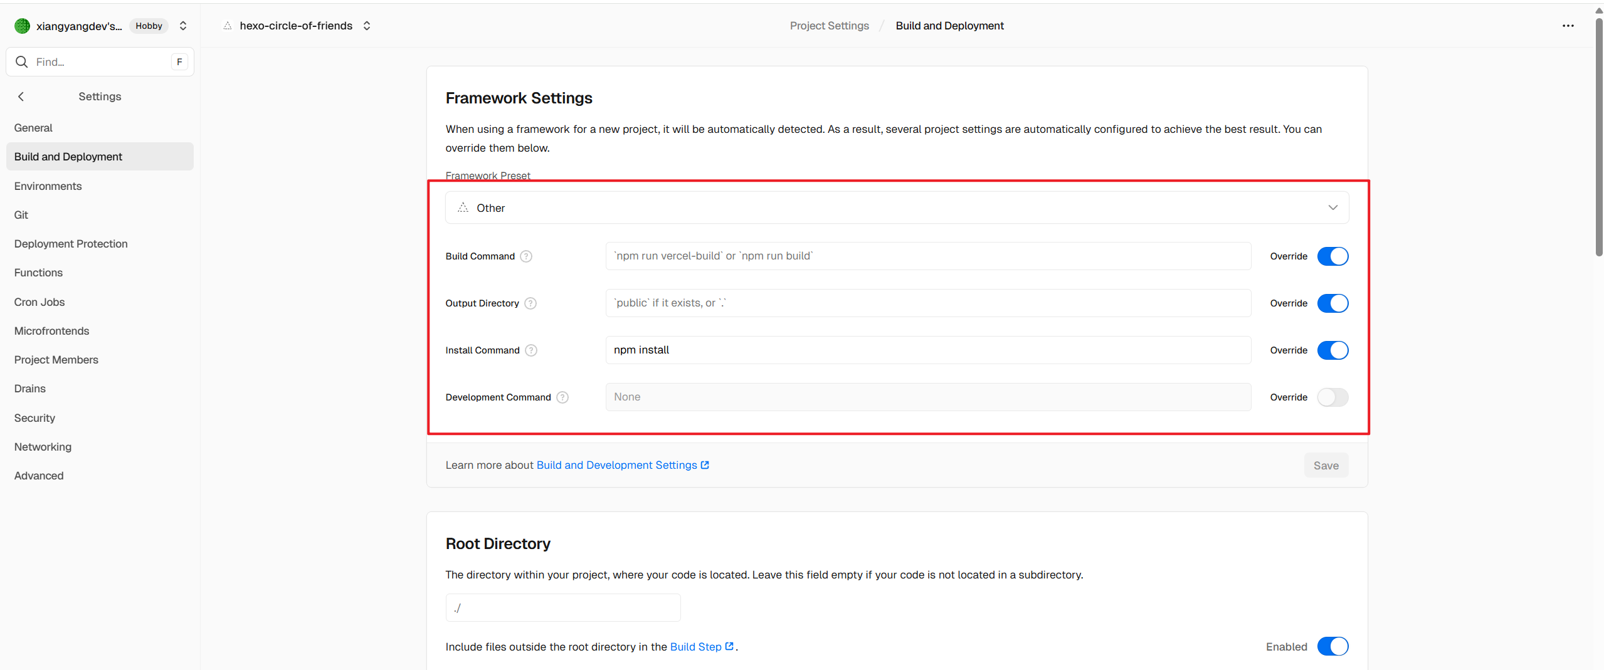This screenshot has width=1604, height=670.
Task: Enable the Development Command override switch
Action: pos(1332,397)
